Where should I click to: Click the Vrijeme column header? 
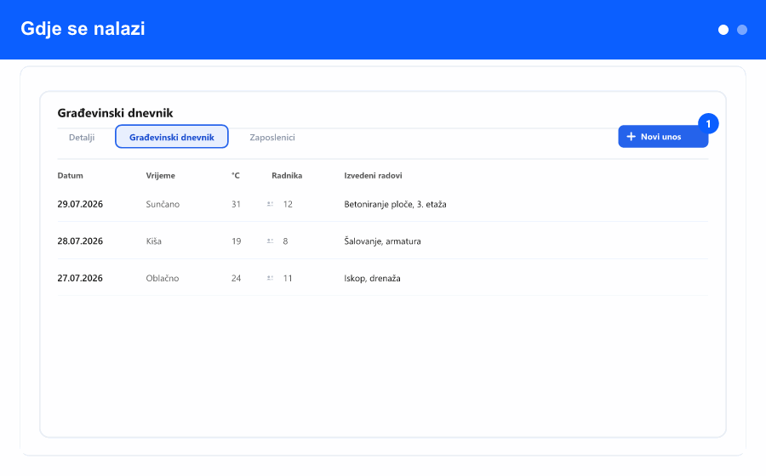[x=160, y=176]
